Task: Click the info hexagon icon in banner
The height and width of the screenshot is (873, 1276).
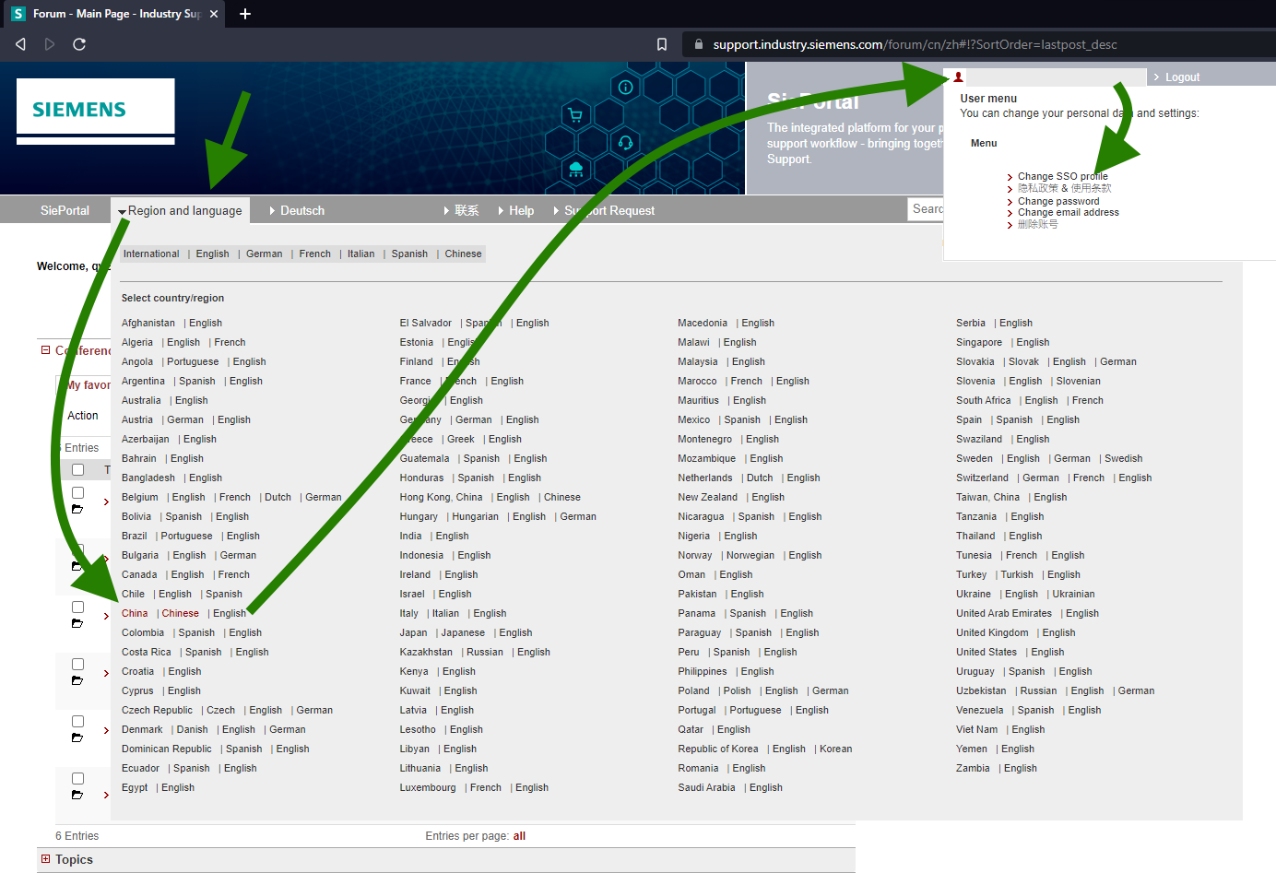Action: pyautogui.click(x=625, y=88)
